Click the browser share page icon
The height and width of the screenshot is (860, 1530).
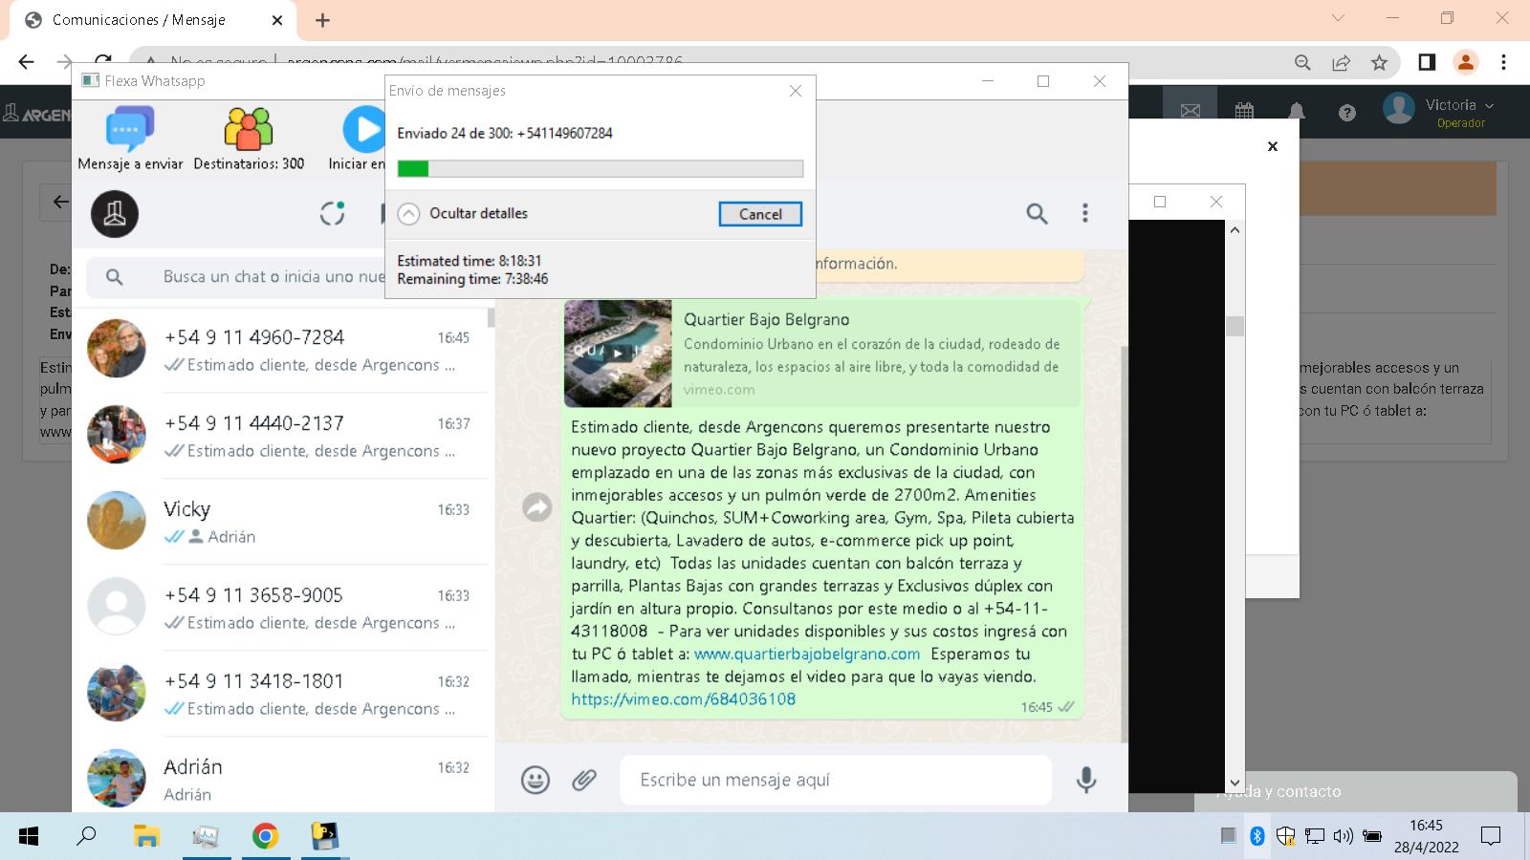pos(1341,62)
